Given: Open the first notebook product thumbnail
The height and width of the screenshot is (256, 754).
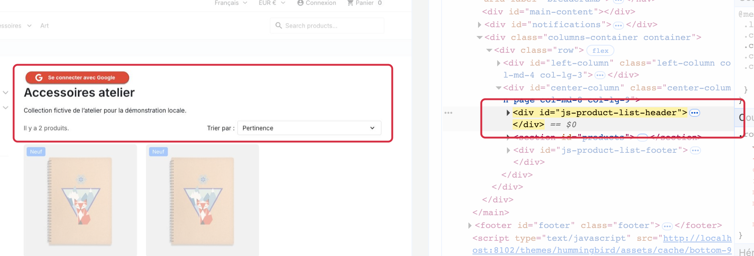Looking at the screenshot, I should click(80, 201).
